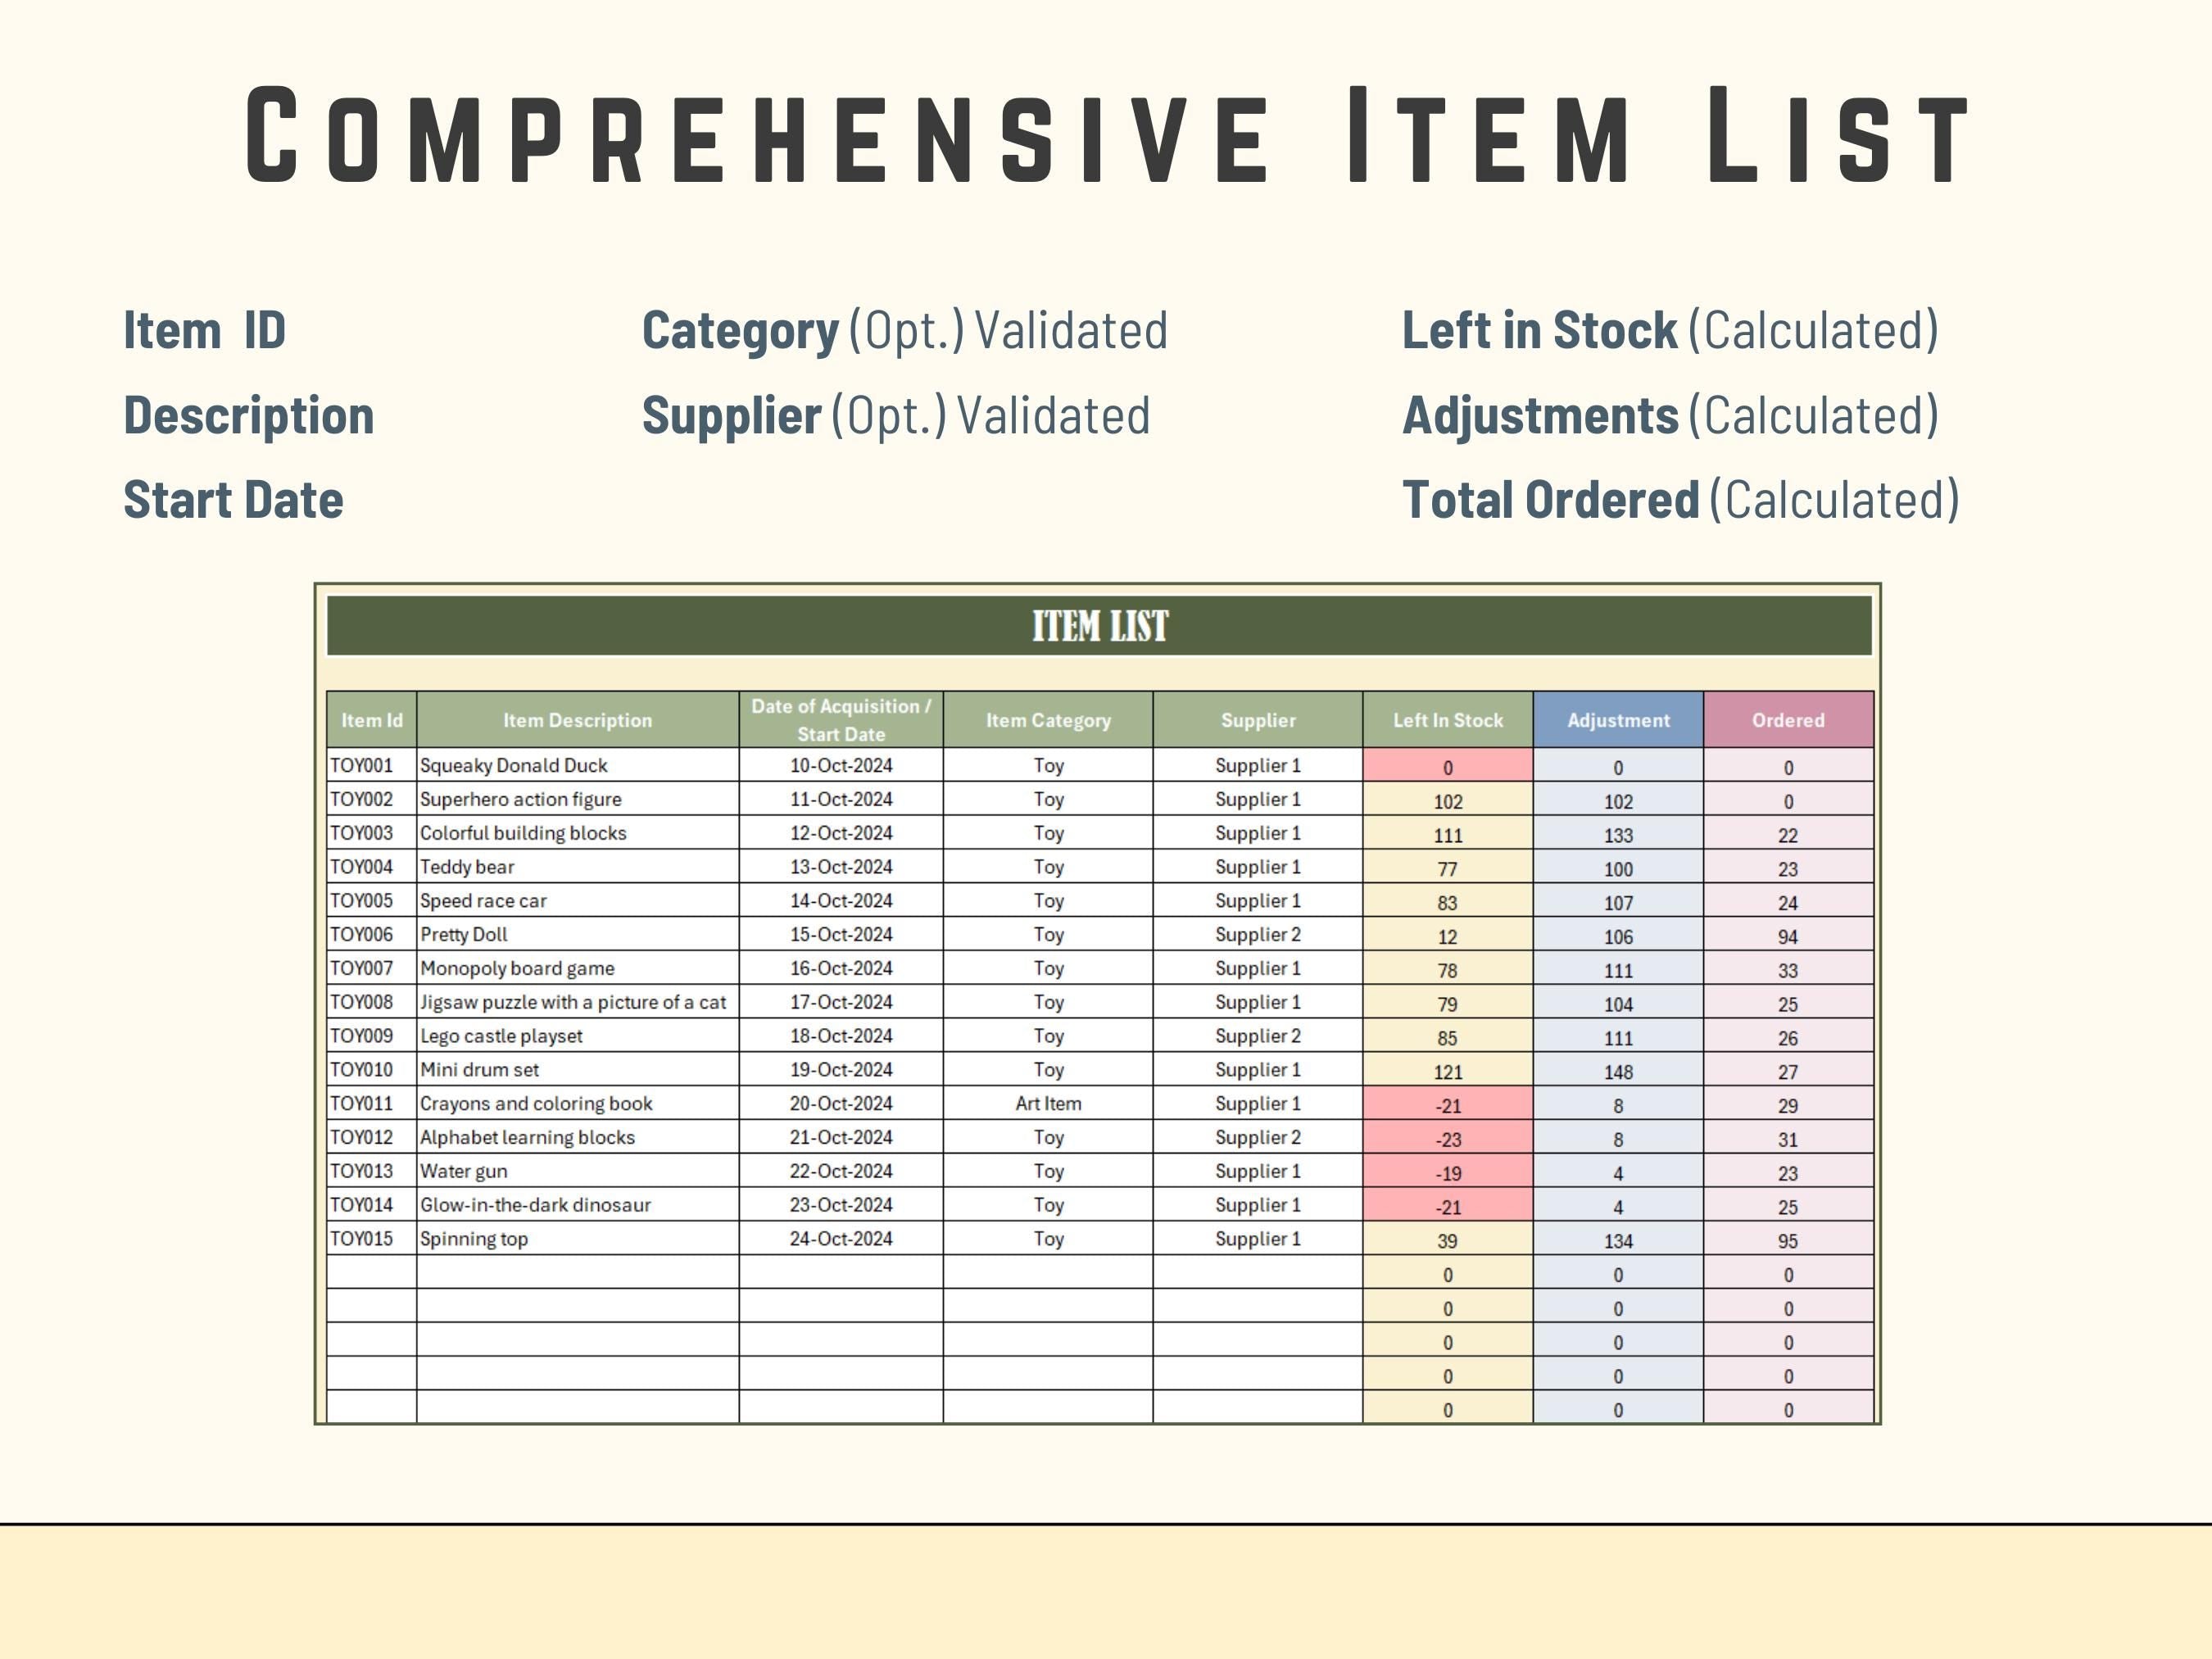2212x1659 pixels.
Task: Click the Item Category column header
Action: pyautogui.click(x=1047, y=720)
